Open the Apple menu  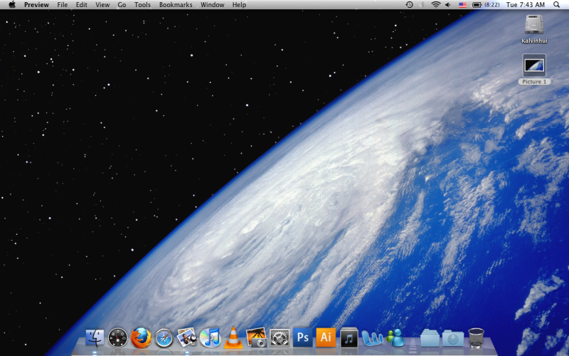11,5
